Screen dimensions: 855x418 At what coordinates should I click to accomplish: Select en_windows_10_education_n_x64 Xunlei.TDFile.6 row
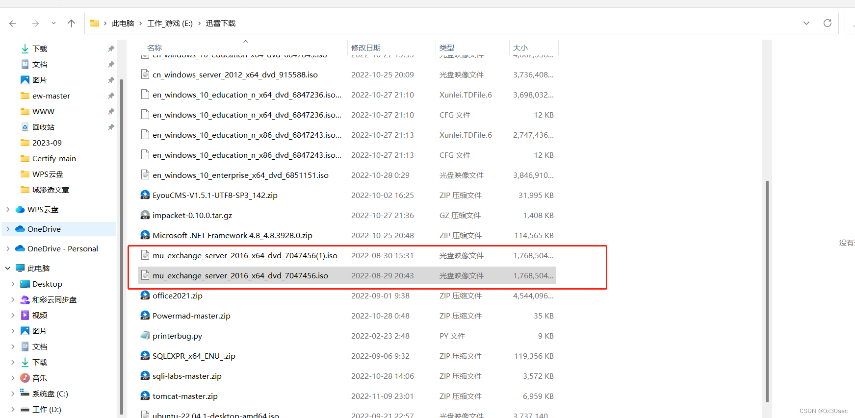(347, 95)
